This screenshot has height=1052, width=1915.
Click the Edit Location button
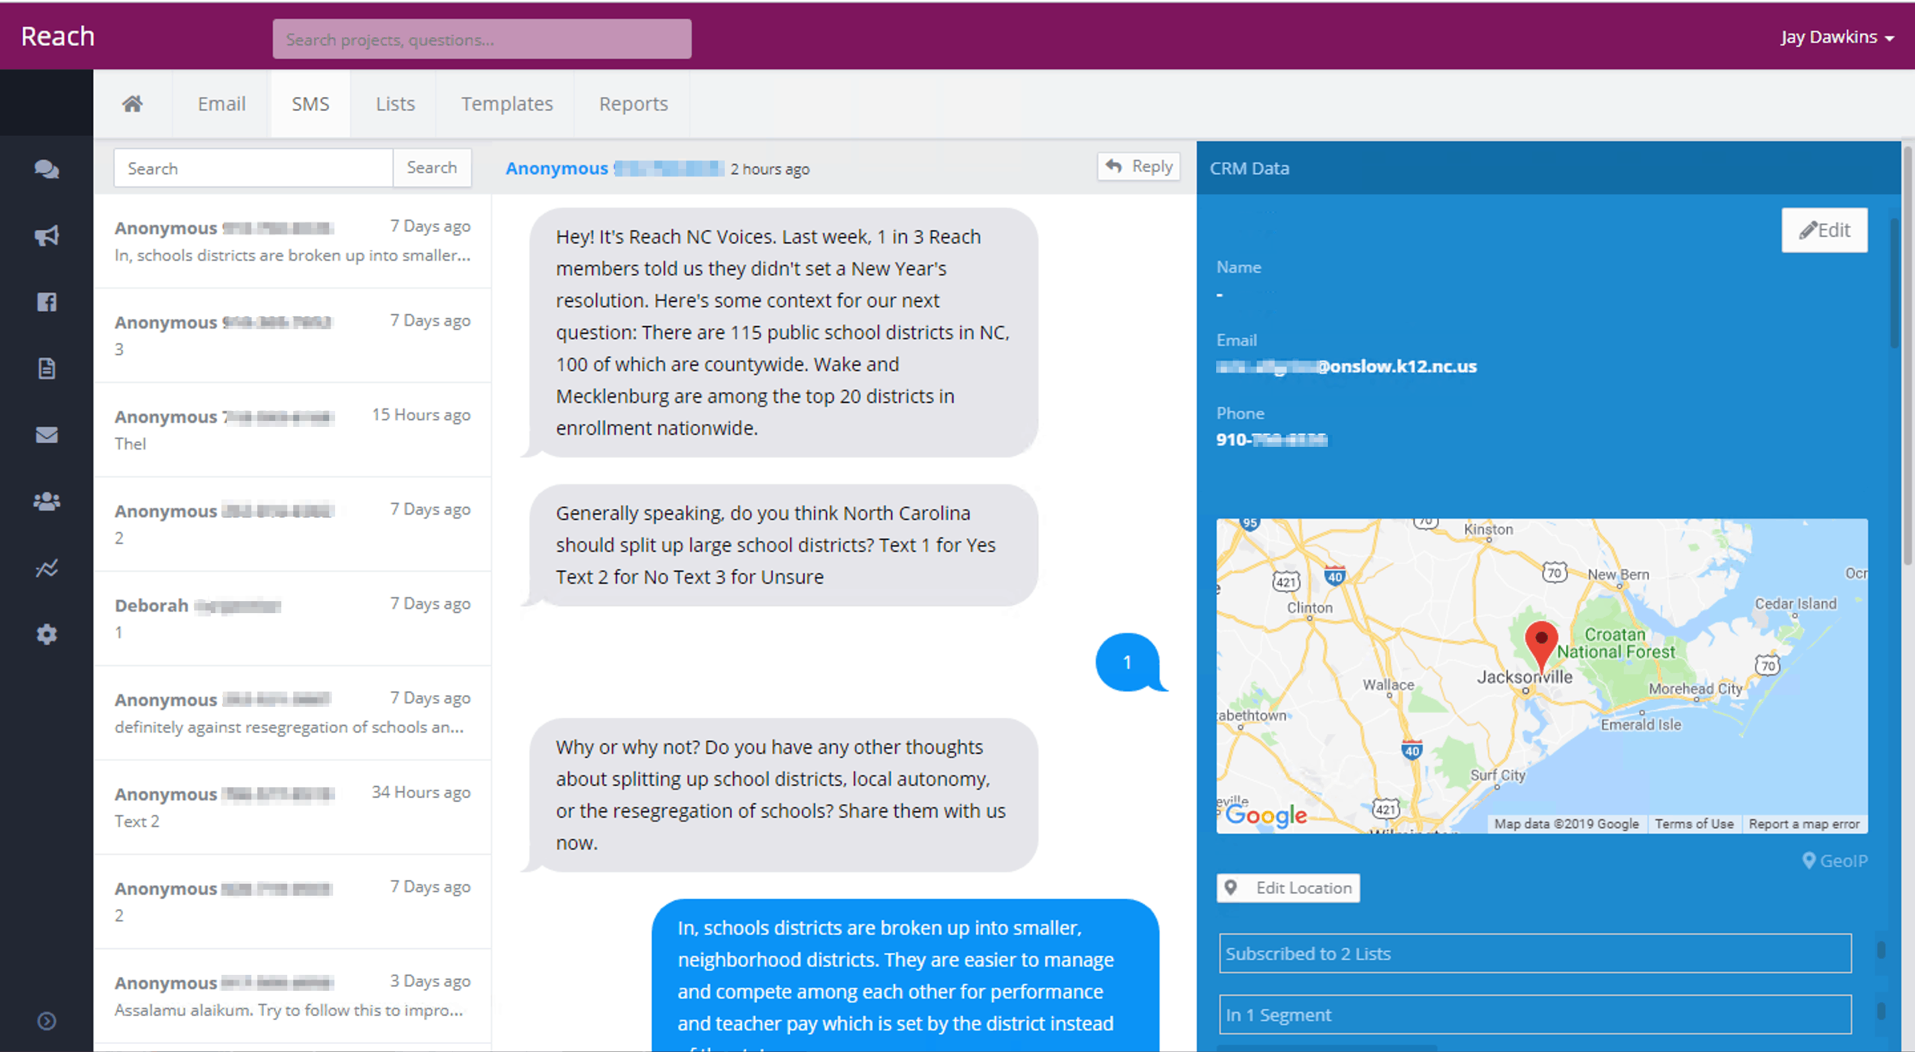tap(1287, 888)
